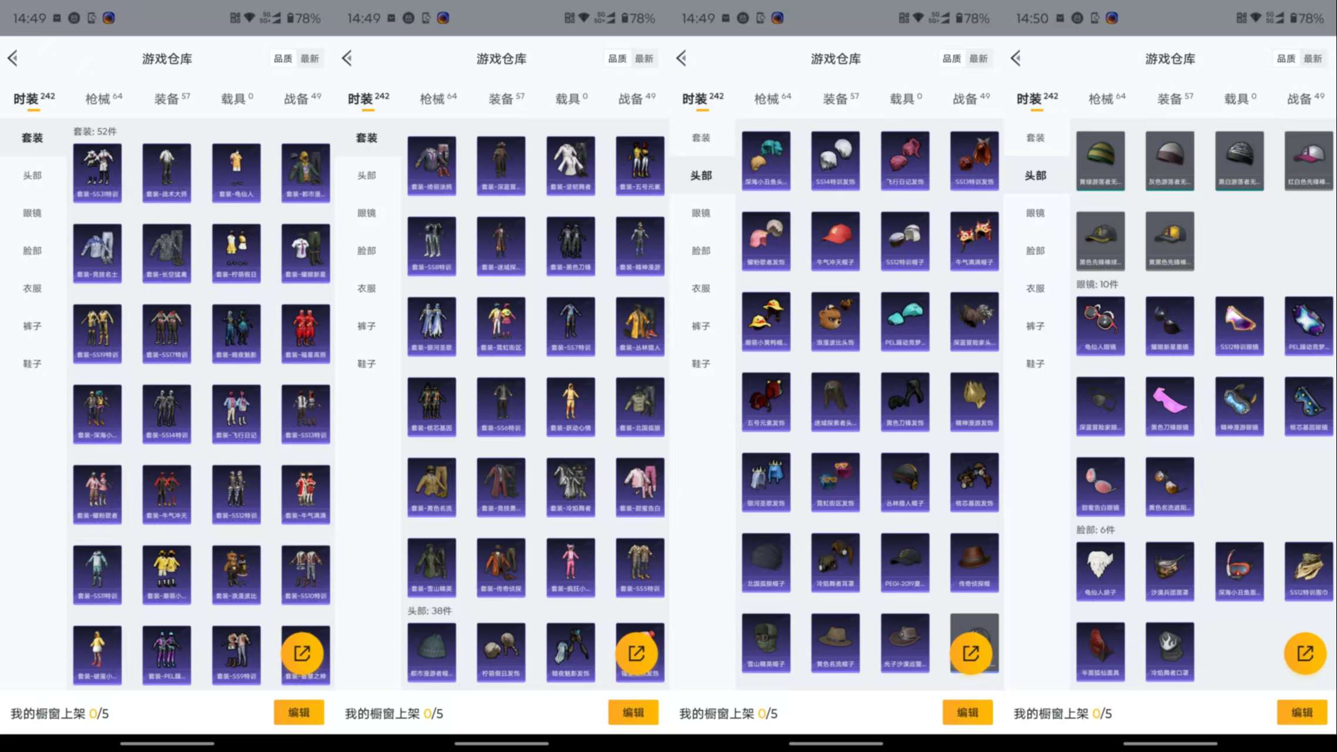This screenshot has height=752, width=1337.
Task: Tap orange share button in the 14:50 screen
Action: point(1305,653)
